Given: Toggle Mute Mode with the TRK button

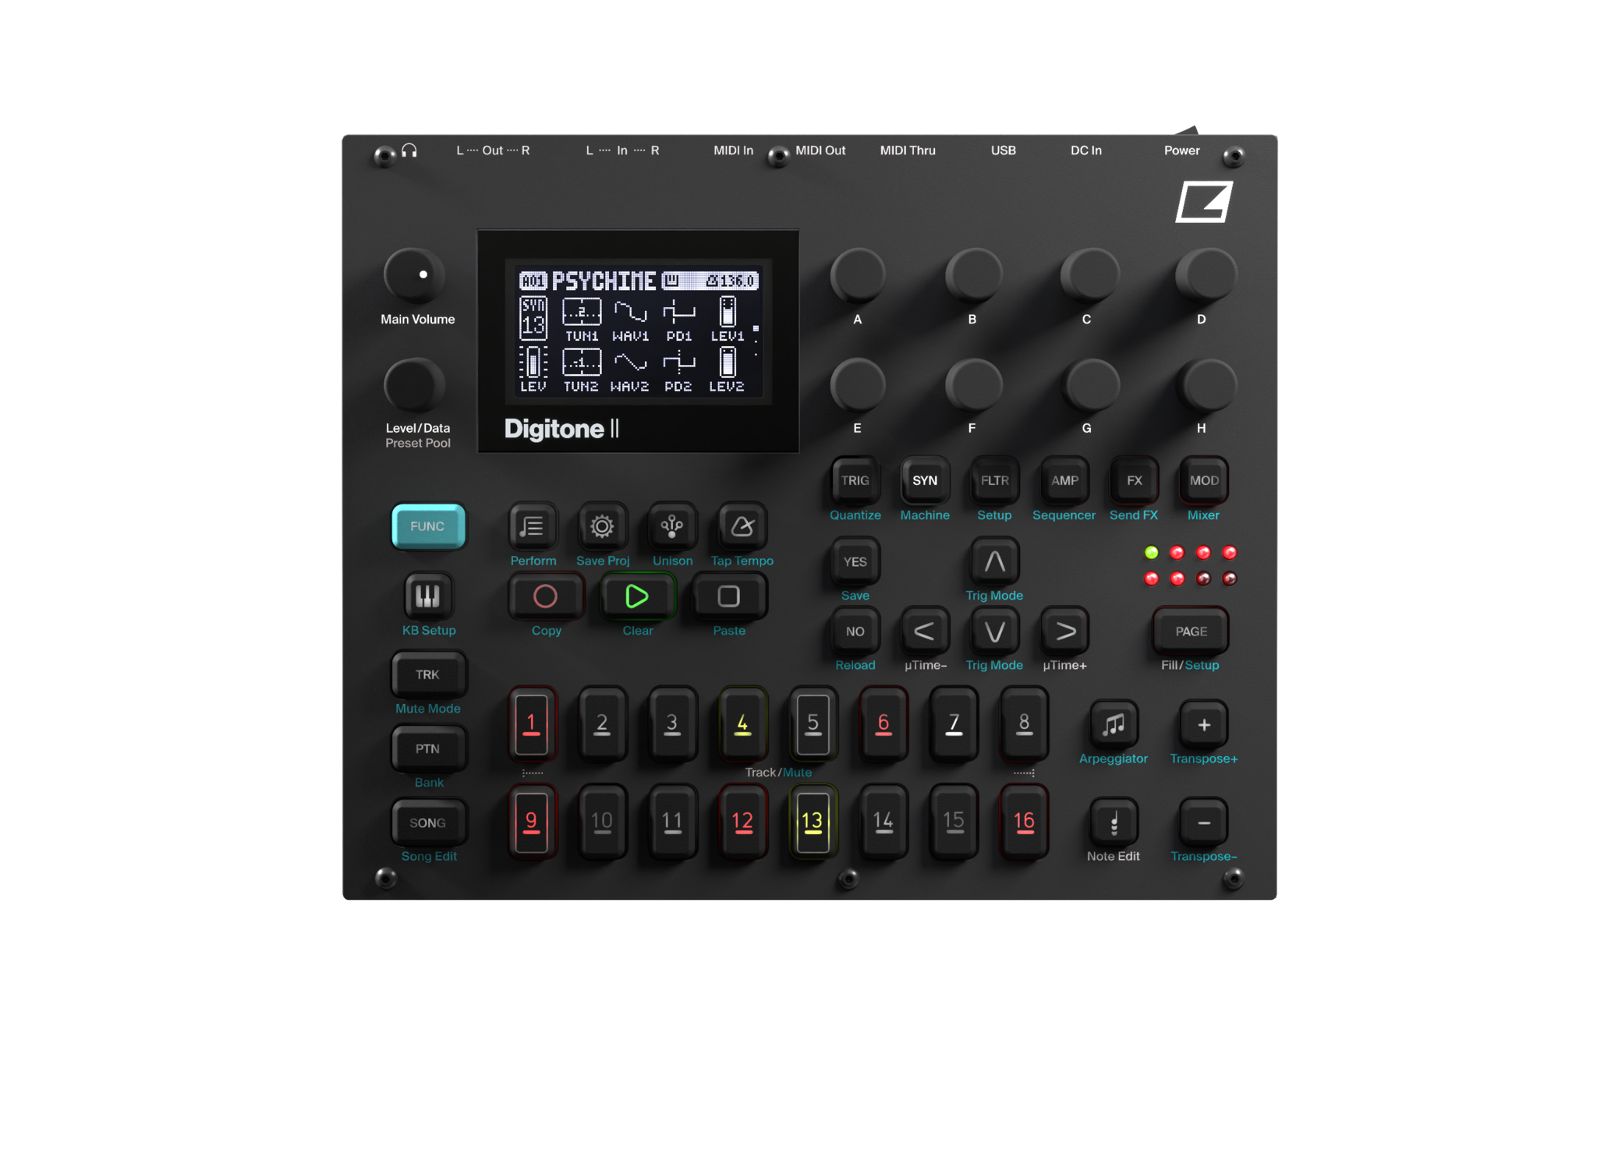Looking at the screenshot, I should (428, 674).
